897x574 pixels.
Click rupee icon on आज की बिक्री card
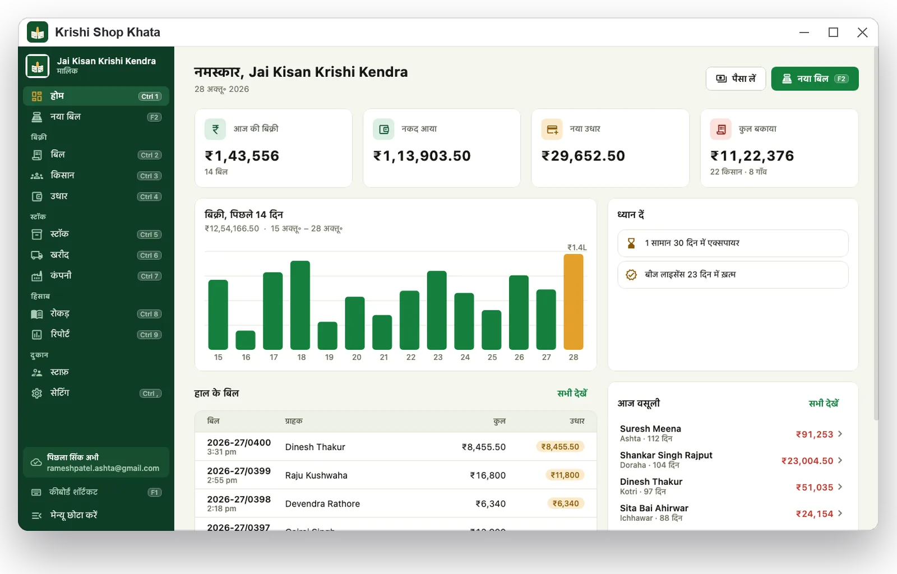coord(215,129)
